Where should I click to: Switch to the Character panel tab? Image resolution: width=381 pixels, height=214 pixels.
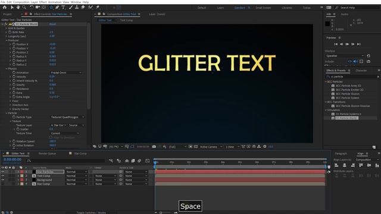[361, 70]
